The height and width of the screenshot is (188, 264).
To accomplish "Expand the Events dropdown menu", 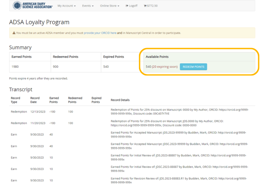I will click(88, 6).
